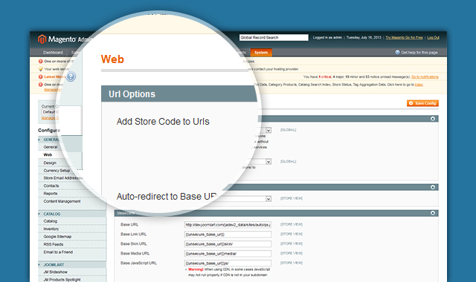Expand the JOOMLART configuration group
This screenshot has height=282, width=476.
tap(39, 265)
